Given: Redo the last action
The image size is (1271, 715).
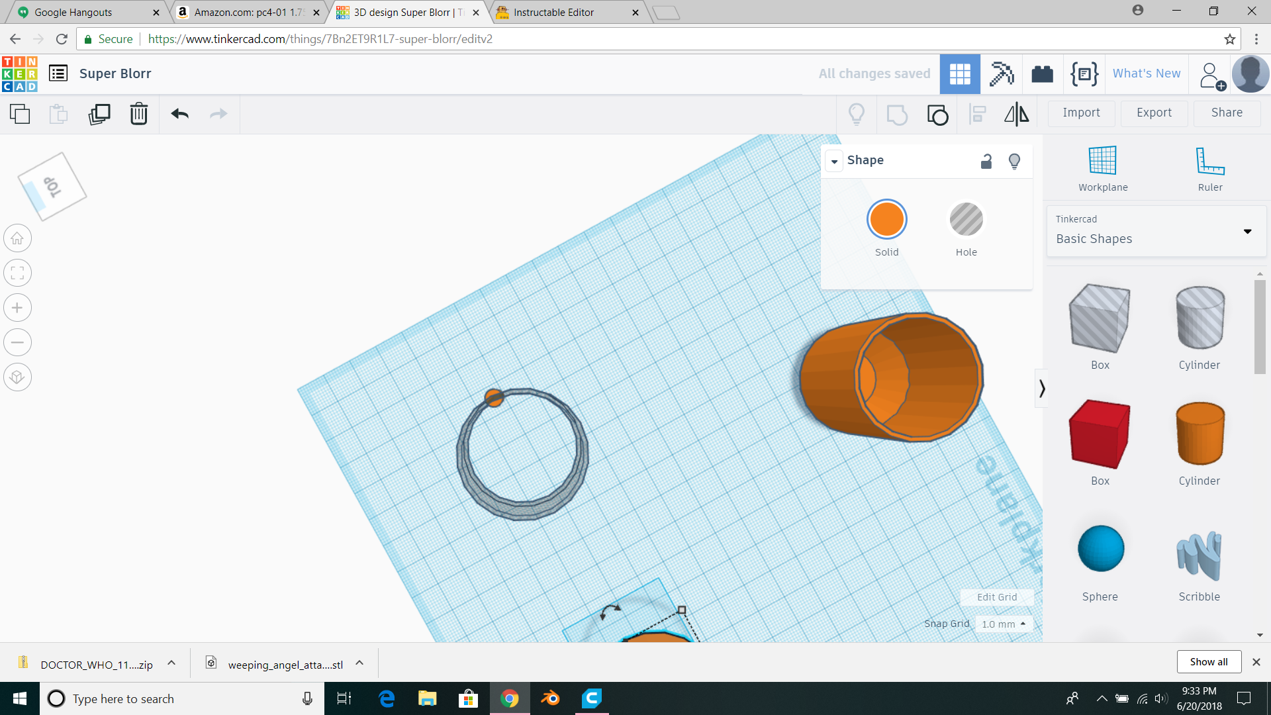Looking at the screenshot, I should pyautogui.click(x=218, y=114).
